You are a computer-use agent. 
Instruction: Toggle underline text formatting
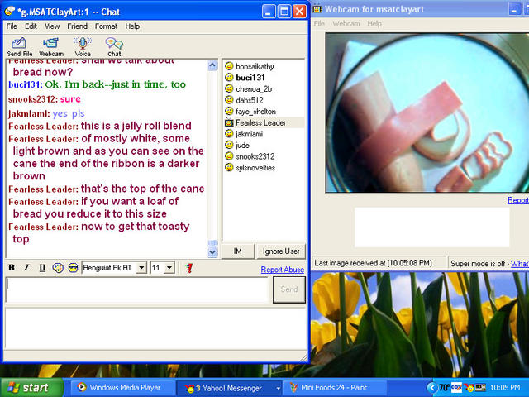[42, 268]
